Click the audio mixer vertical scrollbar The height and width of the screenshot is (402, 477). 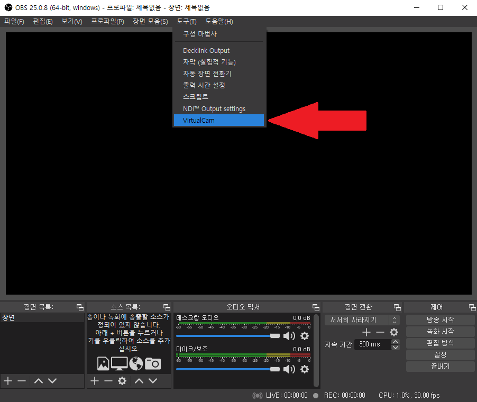pyautogui.click(x=316, y=351)
